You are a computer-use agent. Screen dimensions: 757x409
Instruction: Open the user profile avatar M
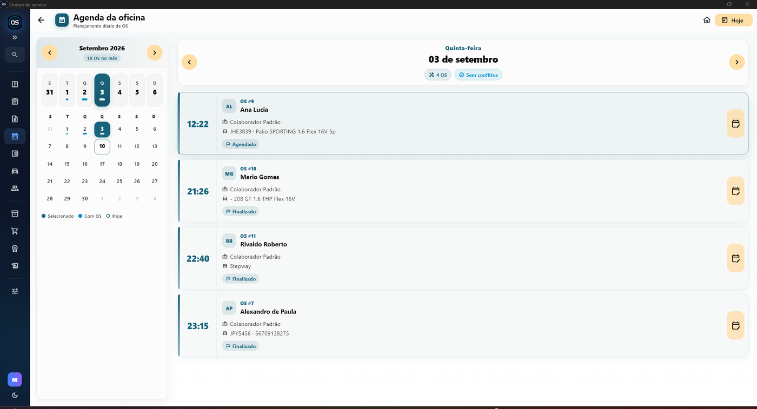(x=15, y=380)
